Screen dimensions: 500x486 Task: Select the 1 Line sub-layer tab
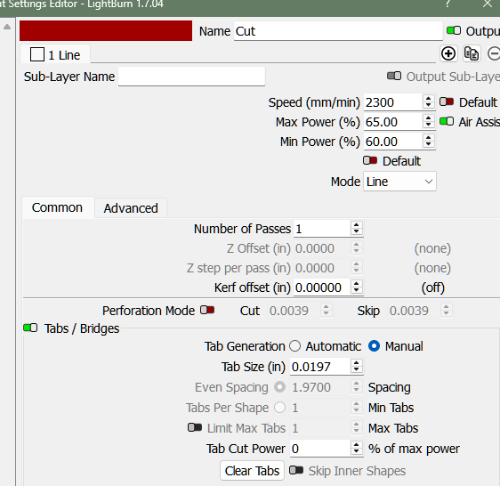click(55, 55)
